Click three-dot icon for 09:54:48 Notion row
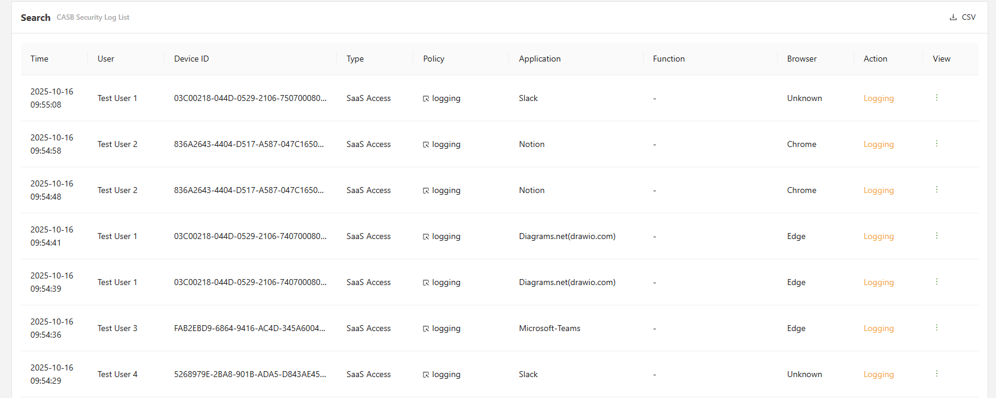This screenshot has height=398, width=996. point(937,189)
